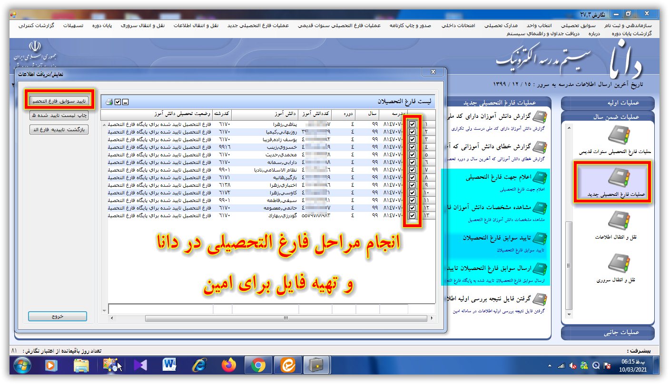Click the 'خروج' exit button
Viewport: 669px width, 384px height.
click(58, 316)
